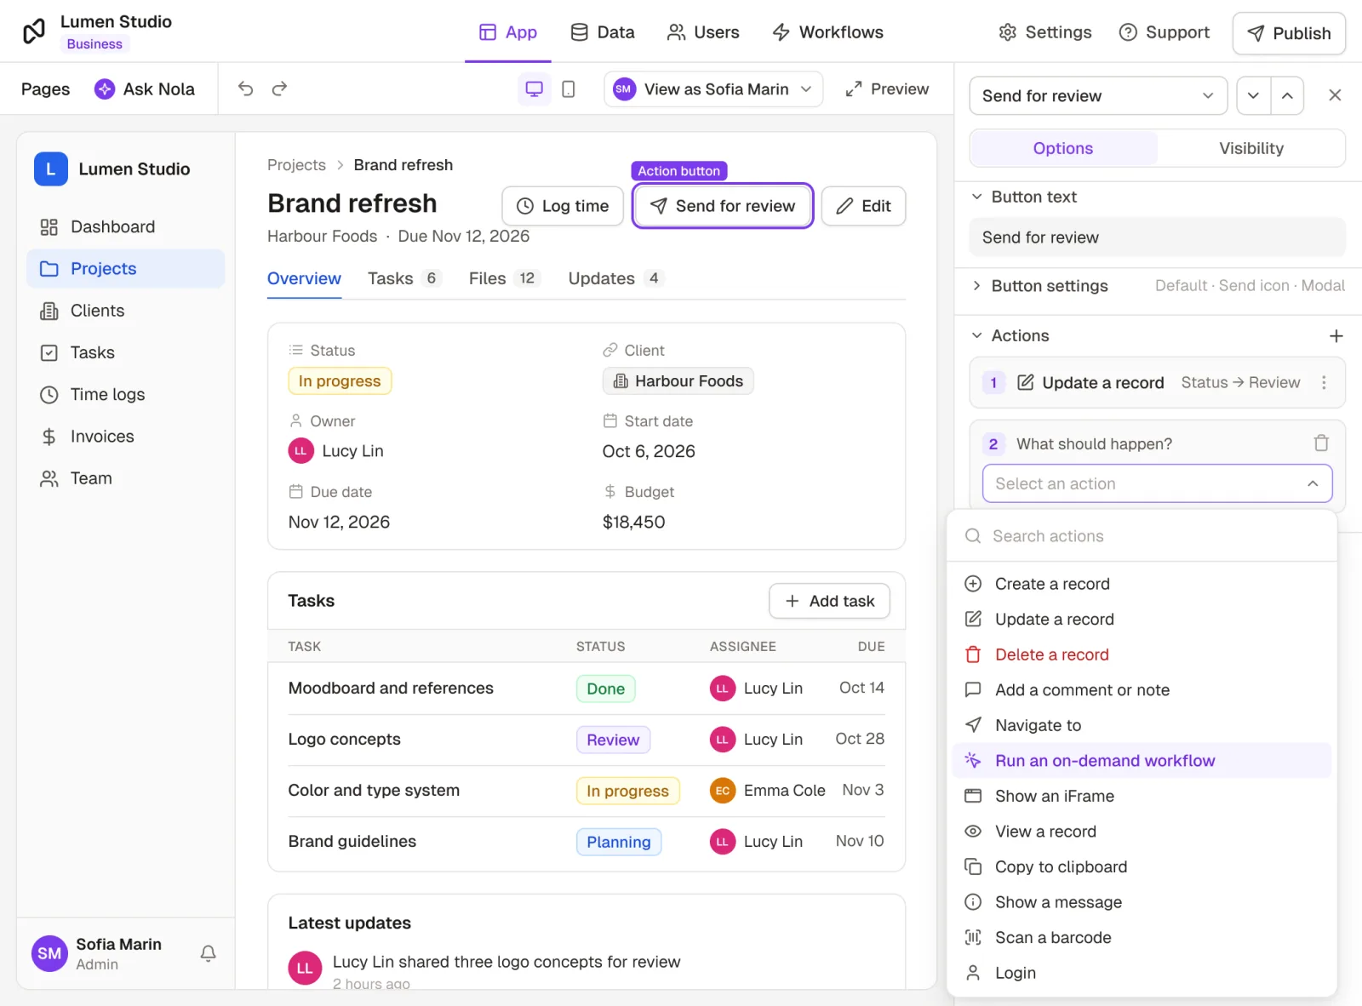Expand the Button settings section
The width and height of the screenshot is (1362, 1006).
coord(976,286)
